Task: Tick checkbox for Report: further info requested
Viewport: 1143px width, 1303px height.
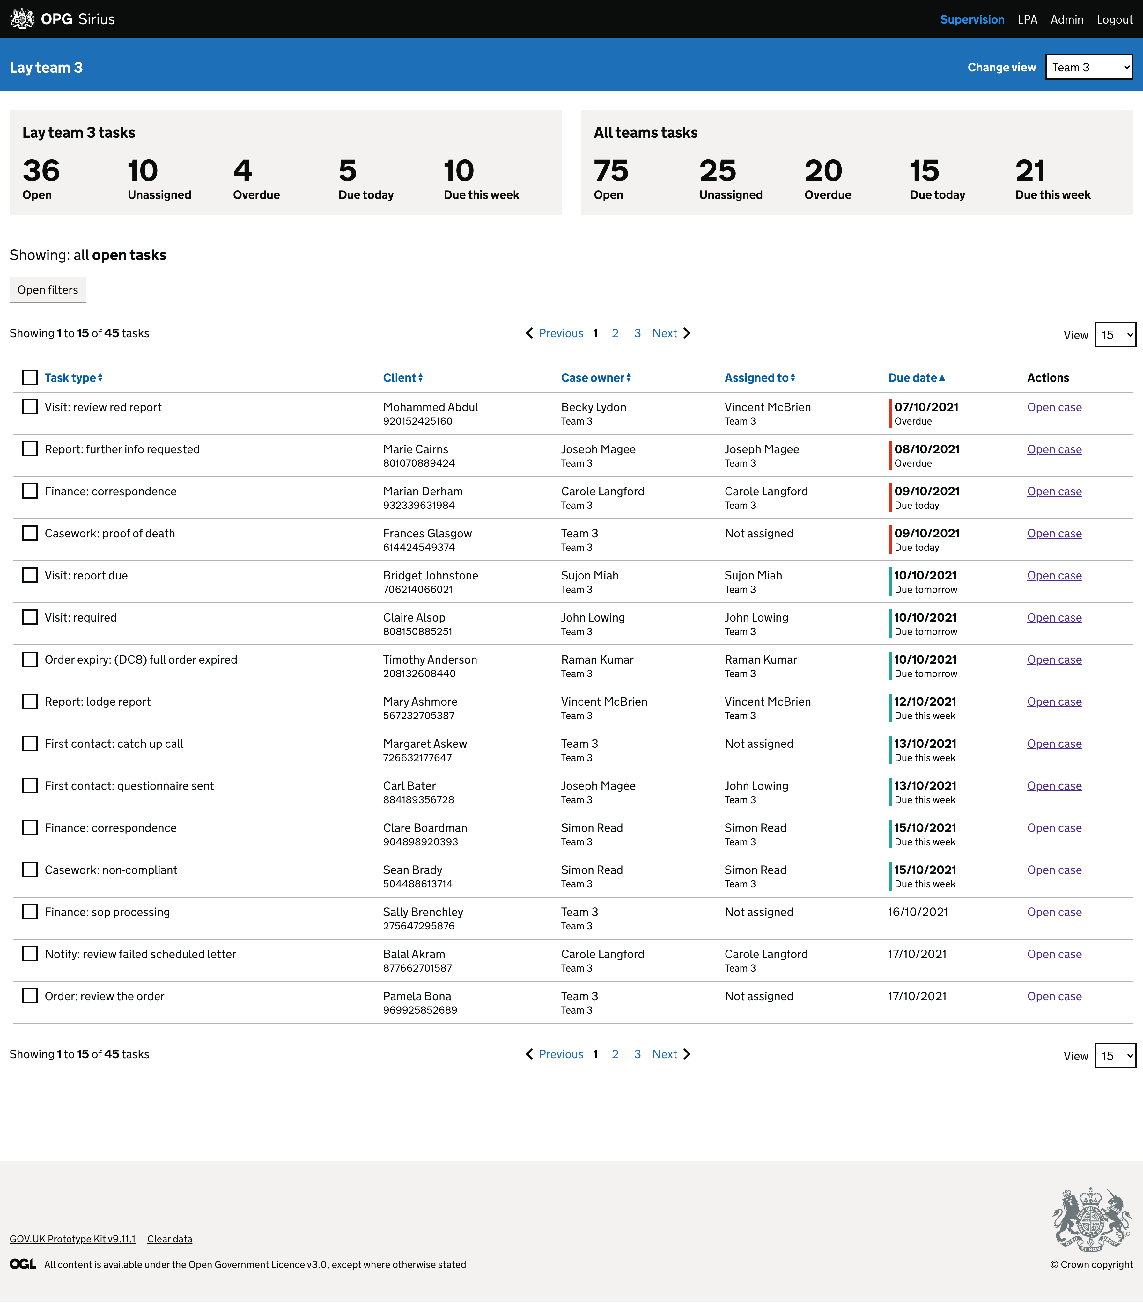Action: tap(30, 449)
